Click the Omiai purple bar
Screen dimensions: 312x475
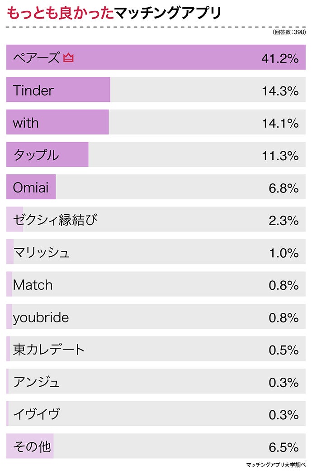(31, 187)
